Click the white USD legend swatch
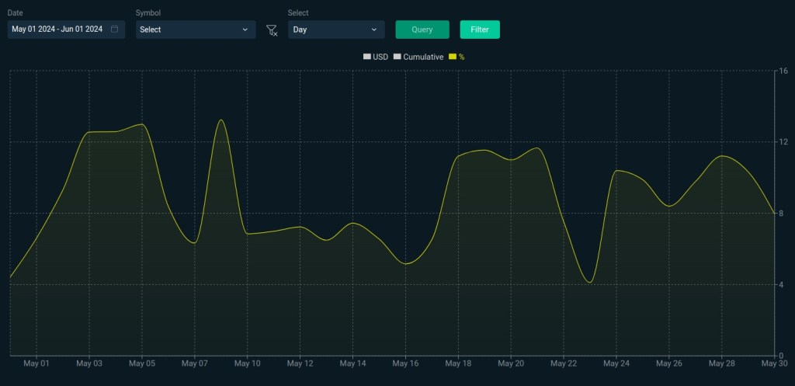The width and height of the screenshot is (795, 386). [x=367, y=57]
